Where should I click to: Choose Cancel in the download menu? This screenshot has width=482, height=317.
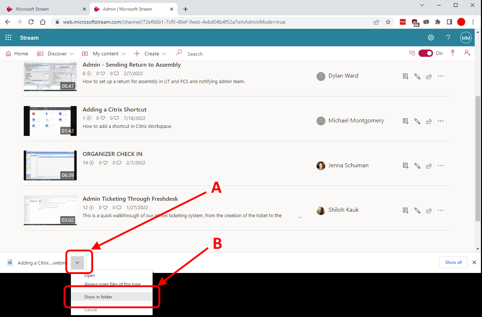(x=111, y=310)
